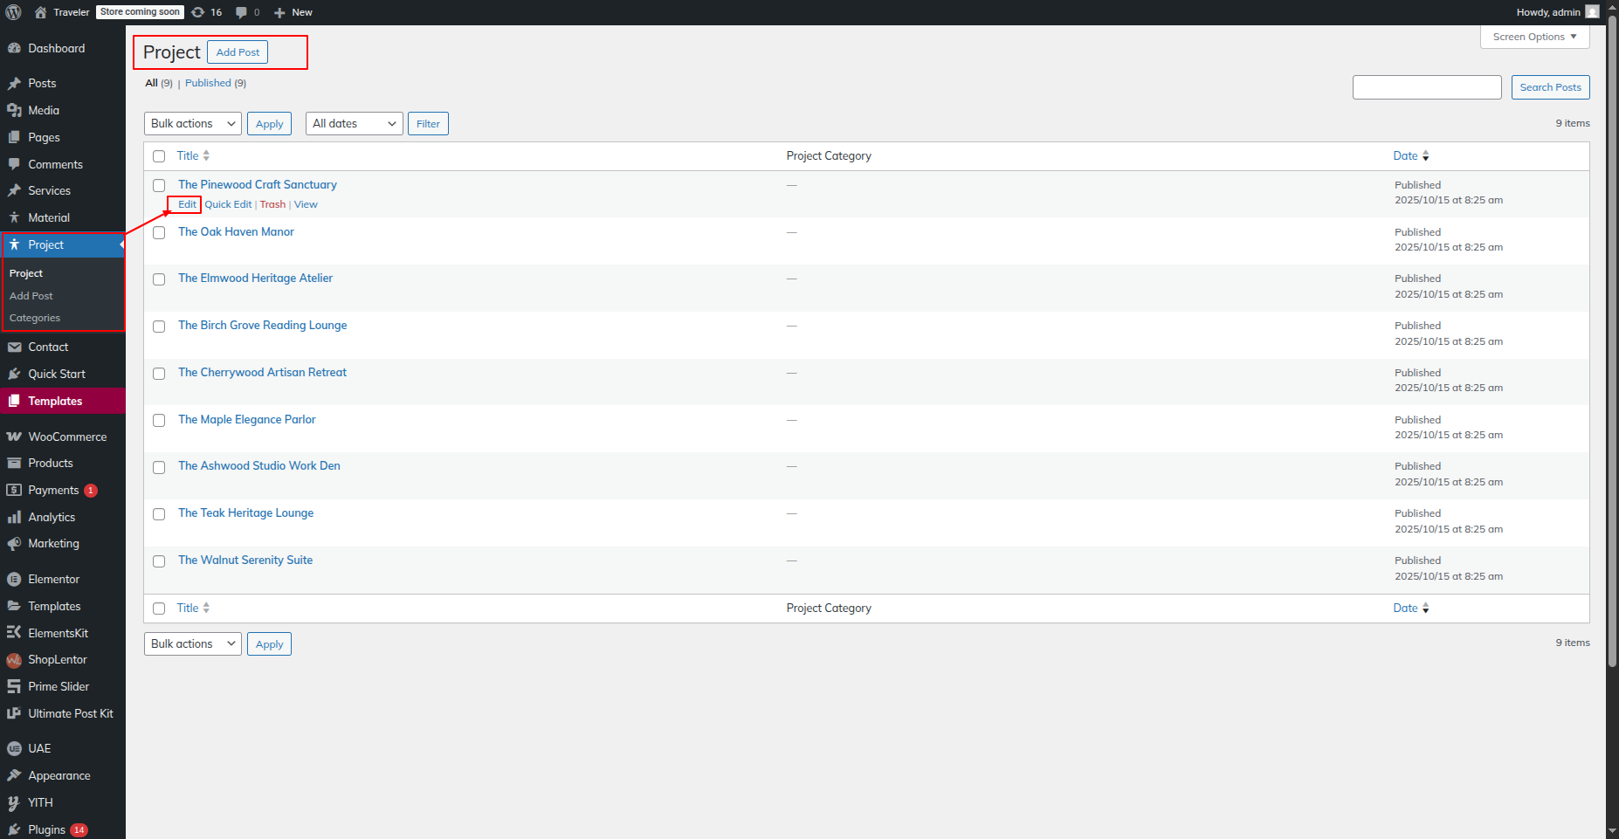
Task: Click the Dashboard gauge icon in sidebar
Action: tap(14, 49)
